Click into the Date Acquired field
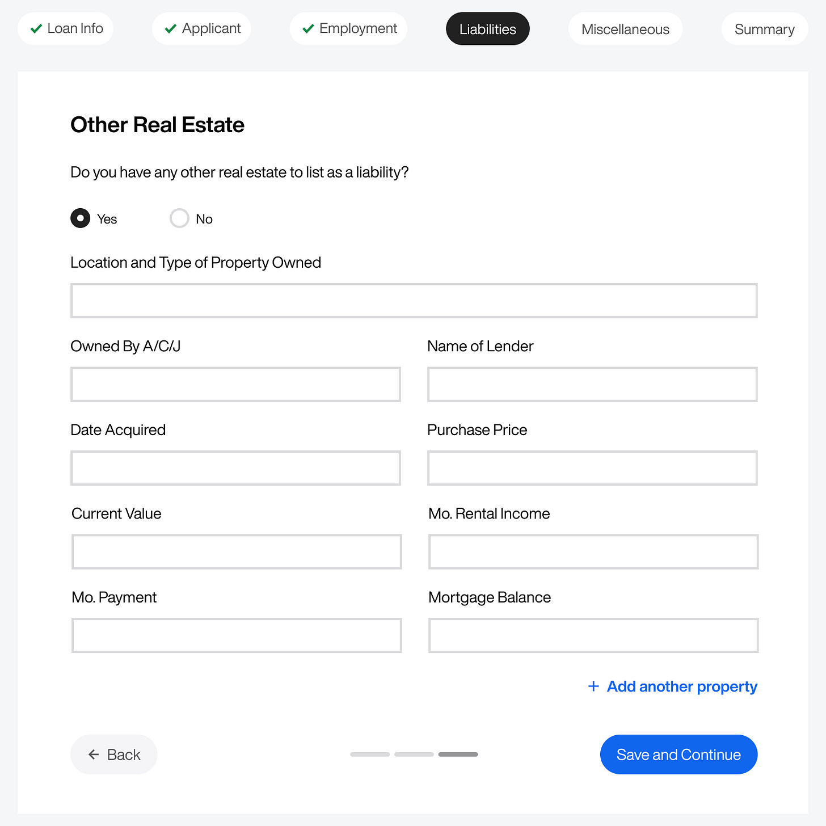Image resolution: width=826 pixels, height=826 pixels. (x=235, y=468)
